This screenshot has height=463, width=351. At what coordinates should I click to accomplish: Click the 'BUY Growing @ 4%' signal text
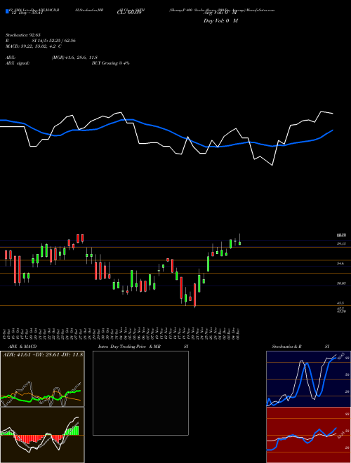110,63
